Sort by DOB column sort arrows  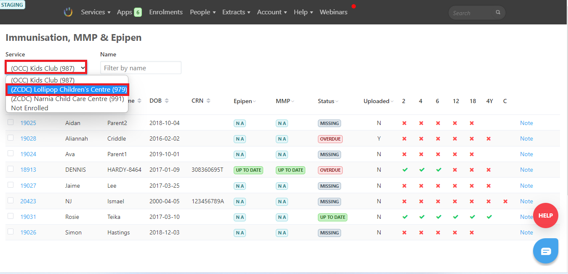pos(167,101)
